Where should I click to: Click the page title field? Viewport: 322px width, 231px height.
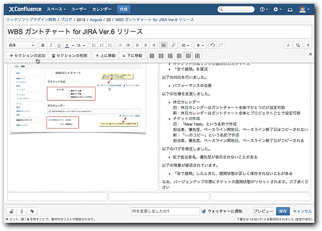click(159, 32)
